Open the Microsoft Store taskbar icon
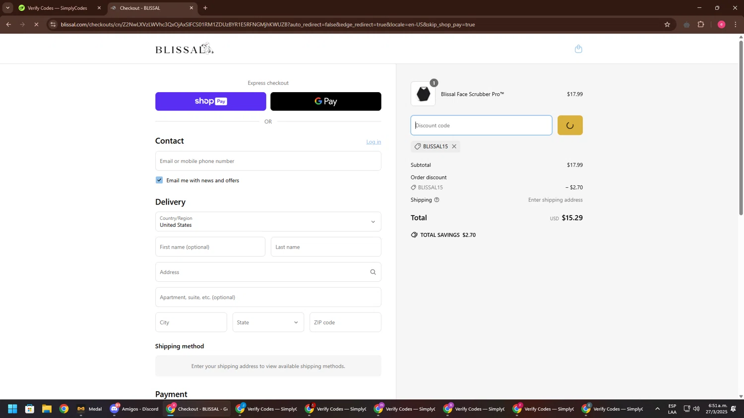Viewport: 744px width, 418px height. [30, 409]
